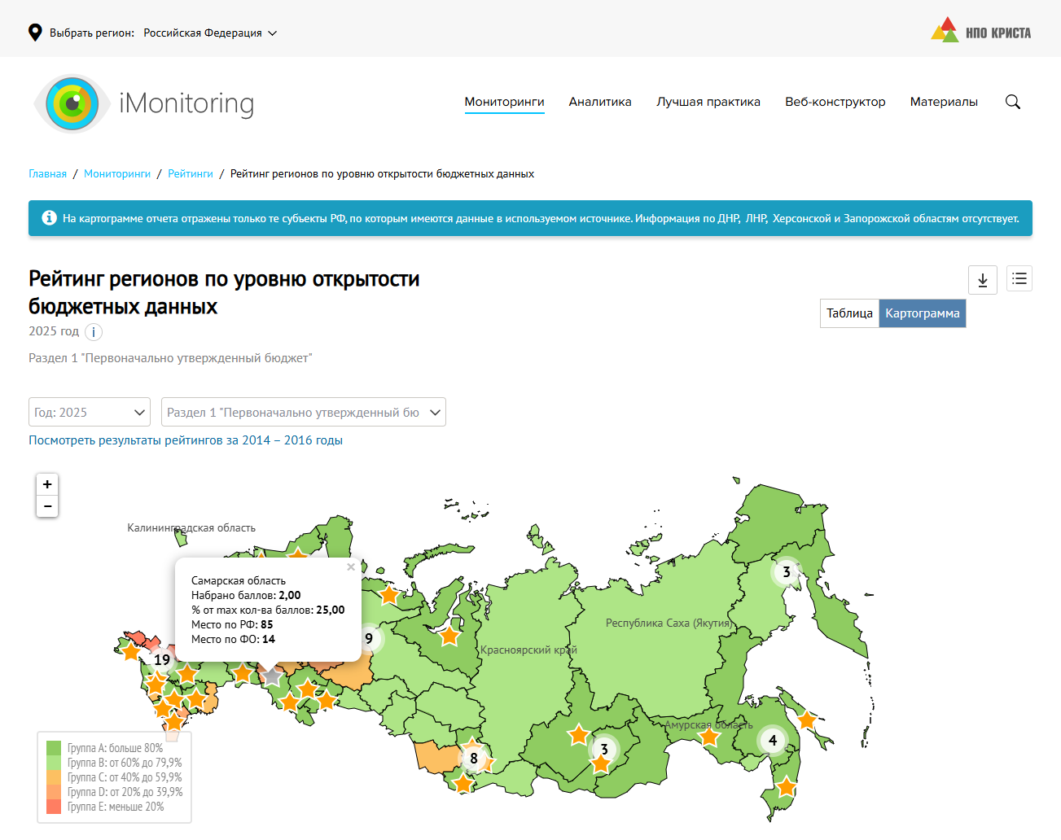Download the report with the arrow icon
Image resolution: width=1061 pixels, height=840 pixels.
982,279
